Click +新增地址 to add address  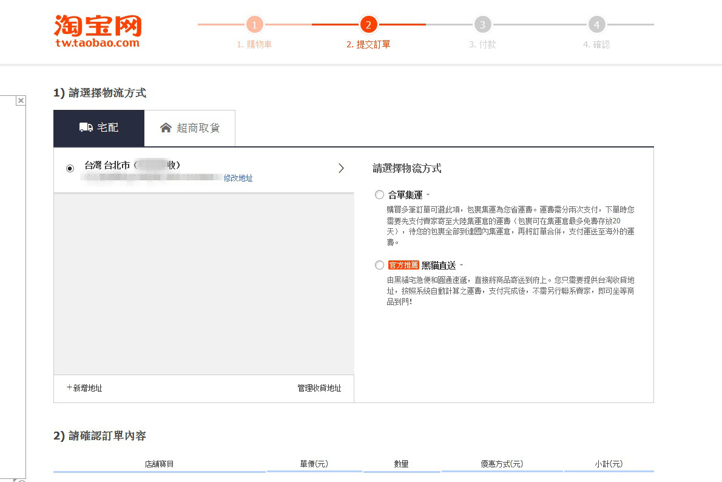(84, 388)
